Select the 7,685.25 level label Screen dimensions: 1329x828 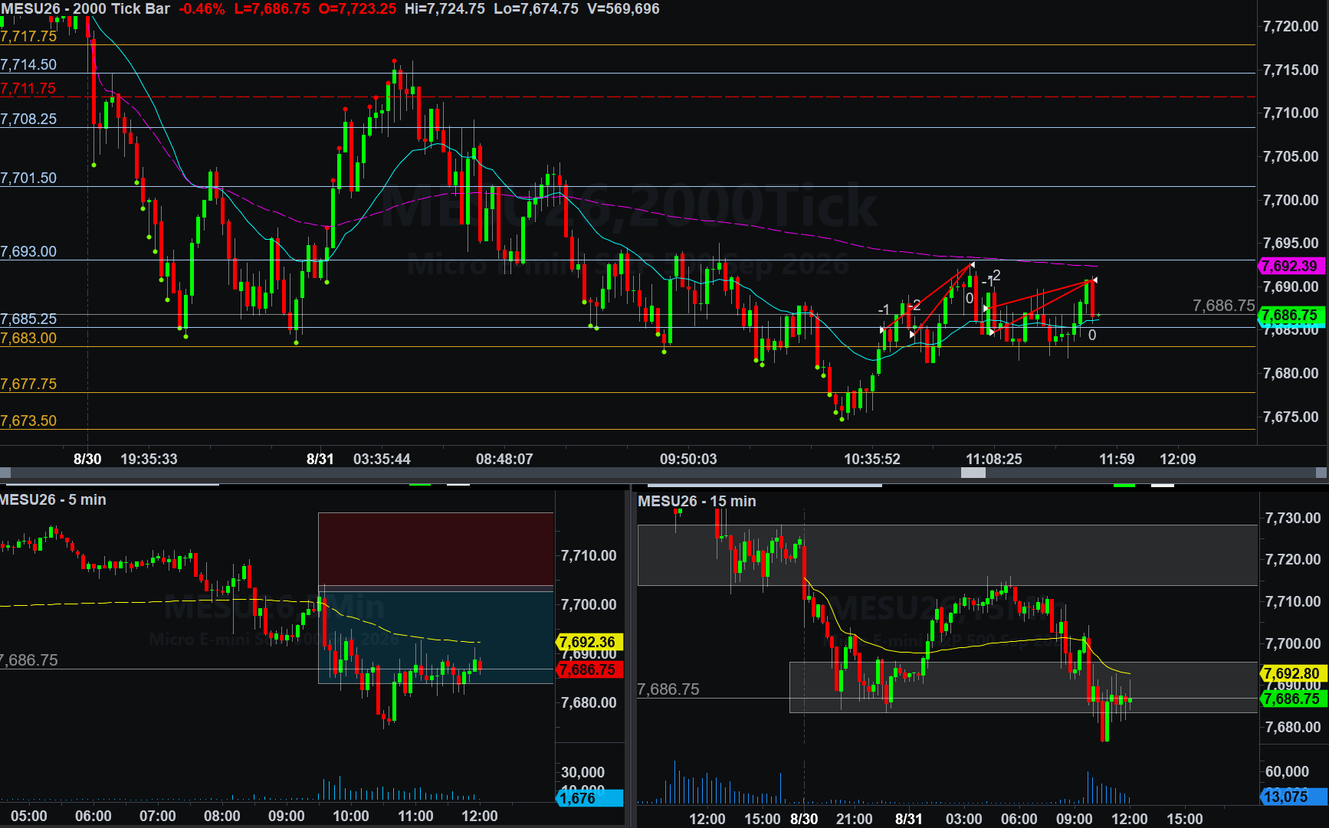pyautogui.click(x=29, y=319)
